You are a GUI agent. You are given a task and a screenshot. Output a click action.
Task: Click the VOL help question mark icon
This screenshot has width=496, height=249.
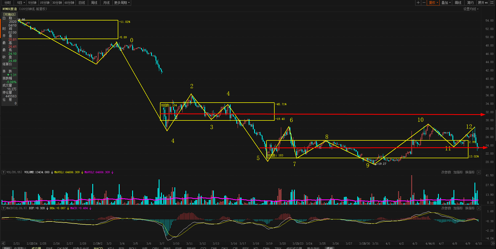[x=4, y=172]
